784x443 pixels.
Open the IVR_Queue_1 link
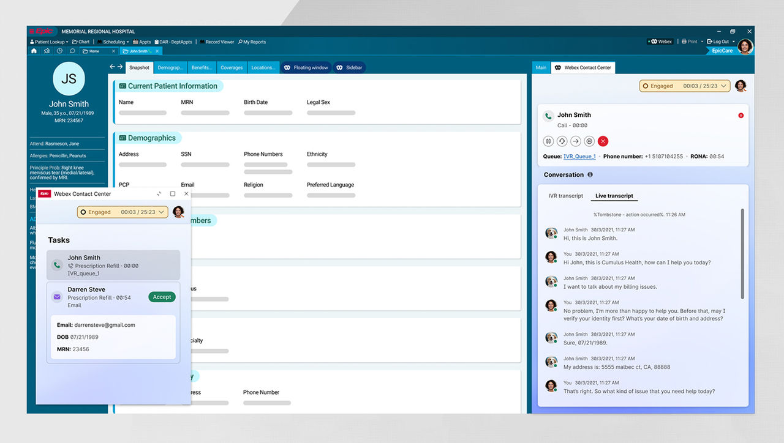click(579, 157)
